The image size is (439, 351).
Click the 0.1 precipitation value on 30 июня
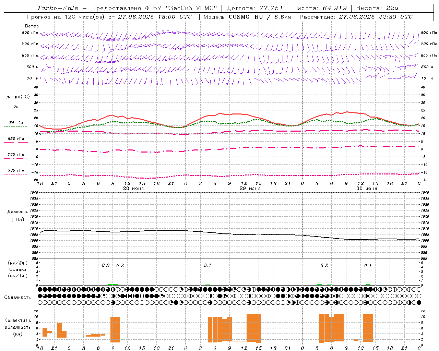click(368, 266)
